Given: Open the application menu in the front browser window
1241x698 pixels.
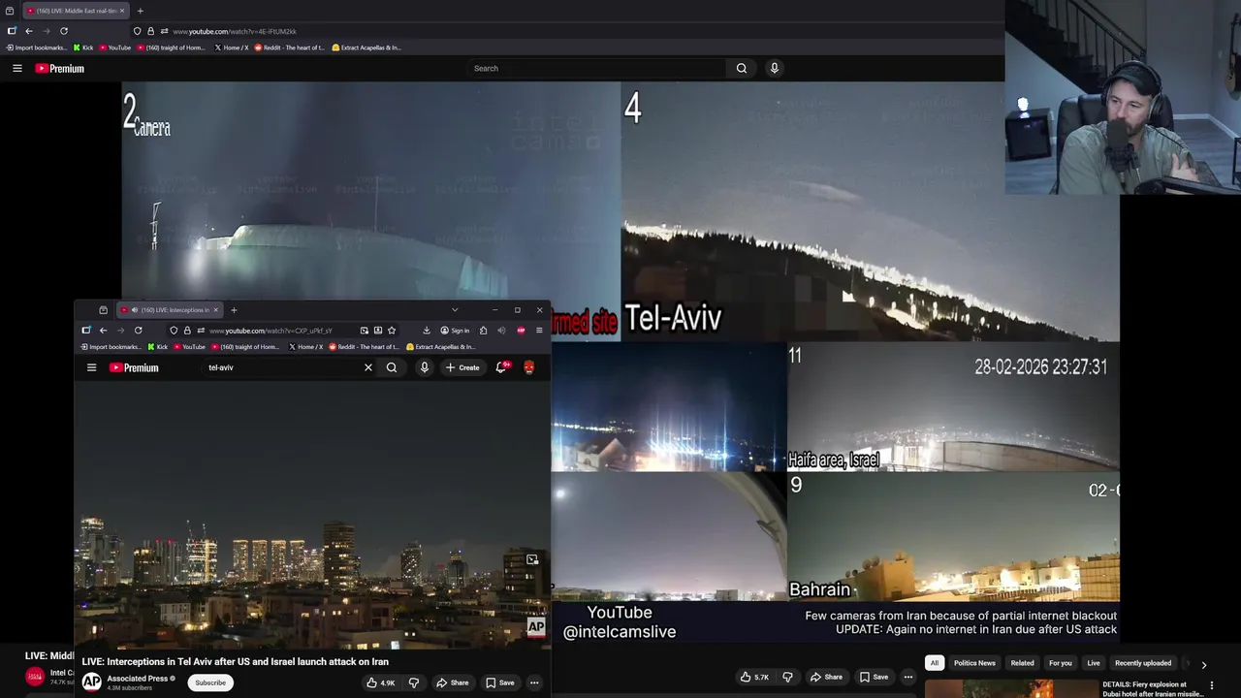Looking at the screenshot, I should [x=539, y=331].
